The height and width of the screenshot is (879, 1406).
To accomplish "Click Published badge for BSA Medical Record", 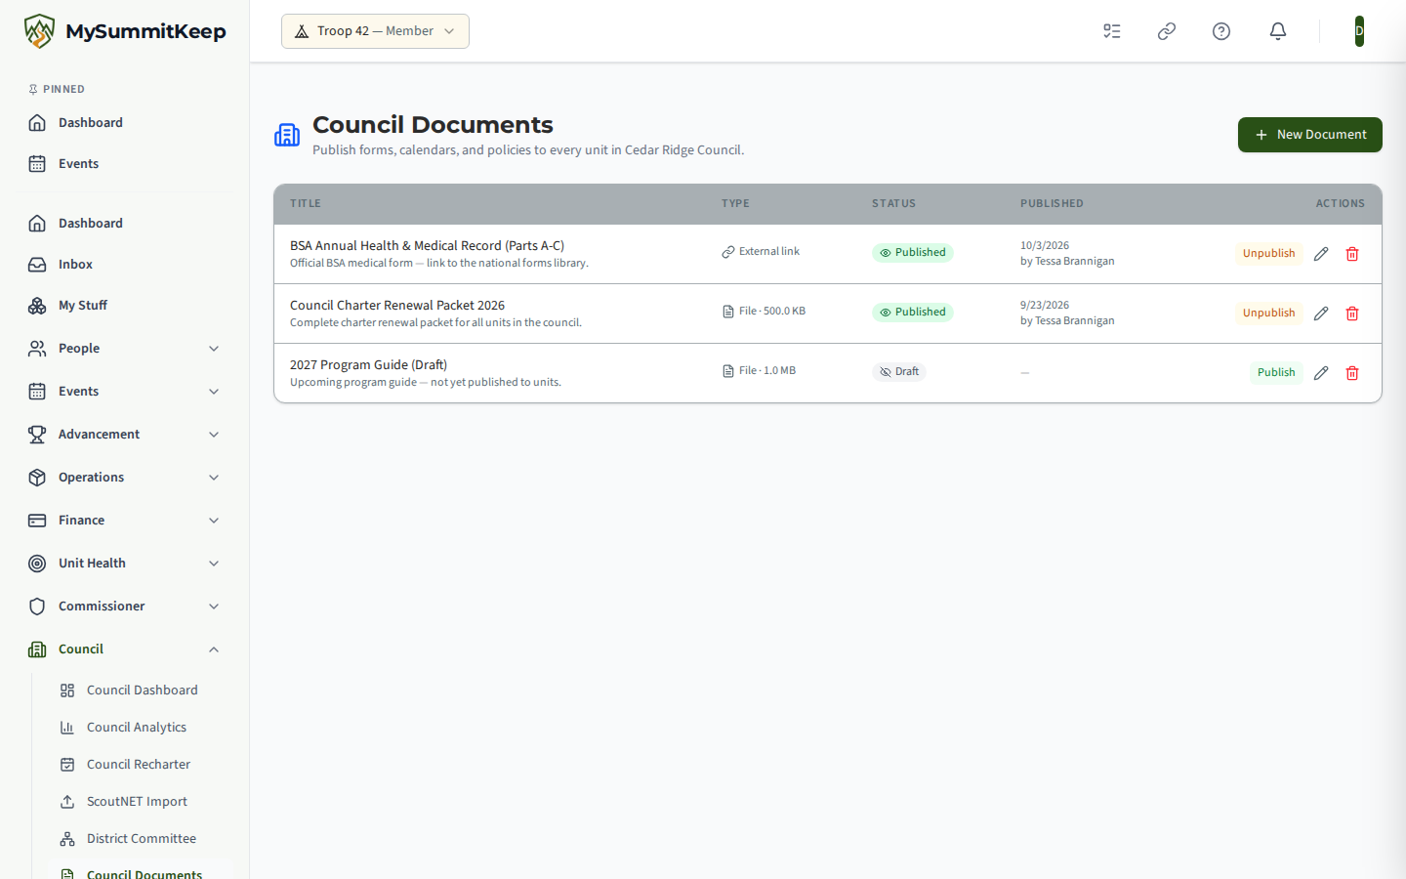I will (913, 253).
